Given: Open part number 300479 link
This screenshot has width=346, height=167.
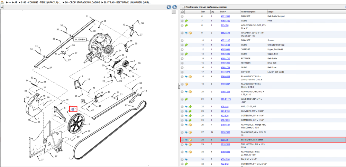Looking at the screenshot, I should (x=224, y=140).
